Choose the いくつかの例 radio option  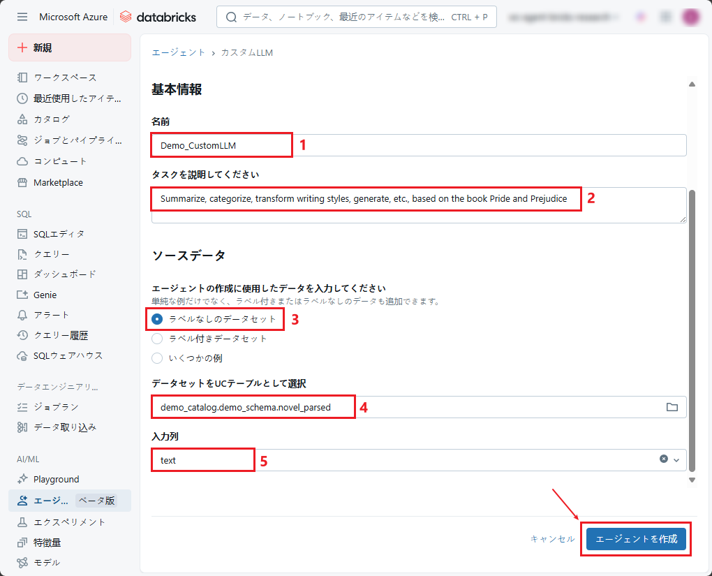(157, 358)
